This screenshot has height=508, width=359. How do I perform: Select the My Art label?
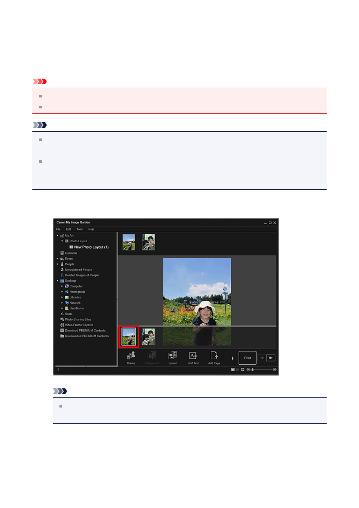coord(69,236)
